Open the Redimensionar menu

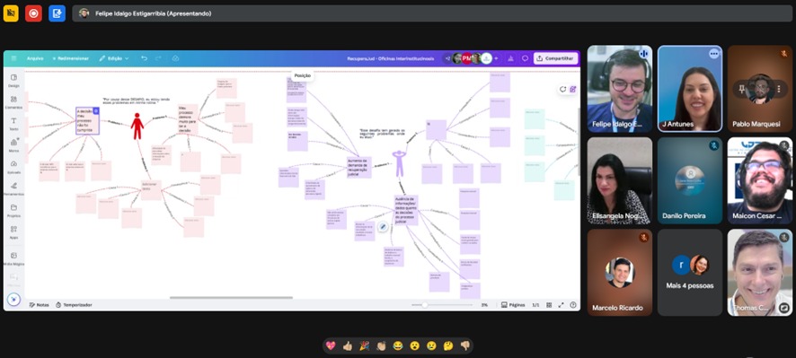(71, 58)
